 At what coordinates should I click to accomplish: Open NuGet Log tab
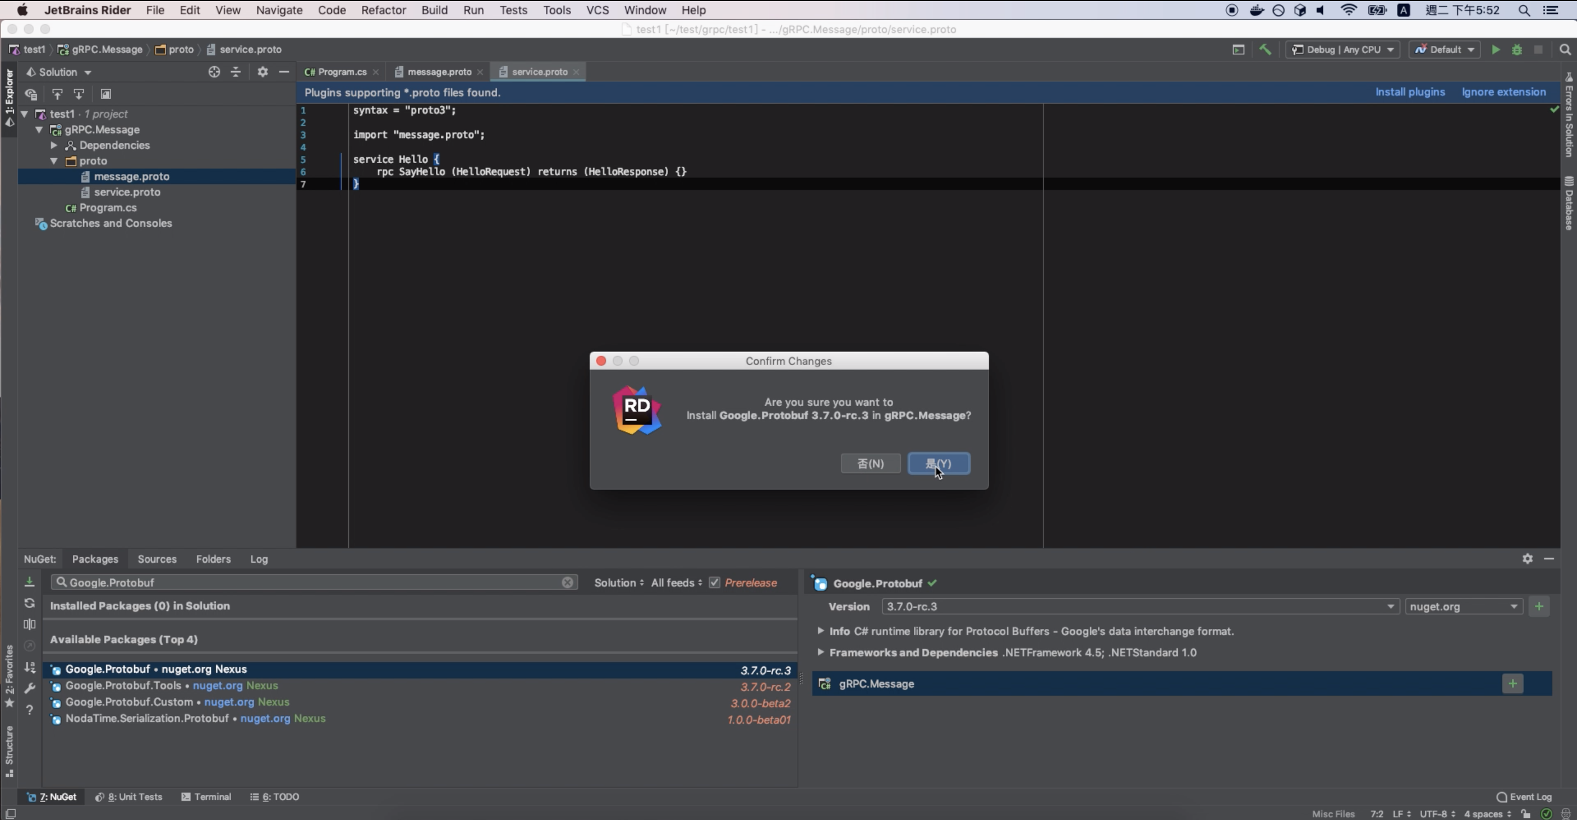258,559
